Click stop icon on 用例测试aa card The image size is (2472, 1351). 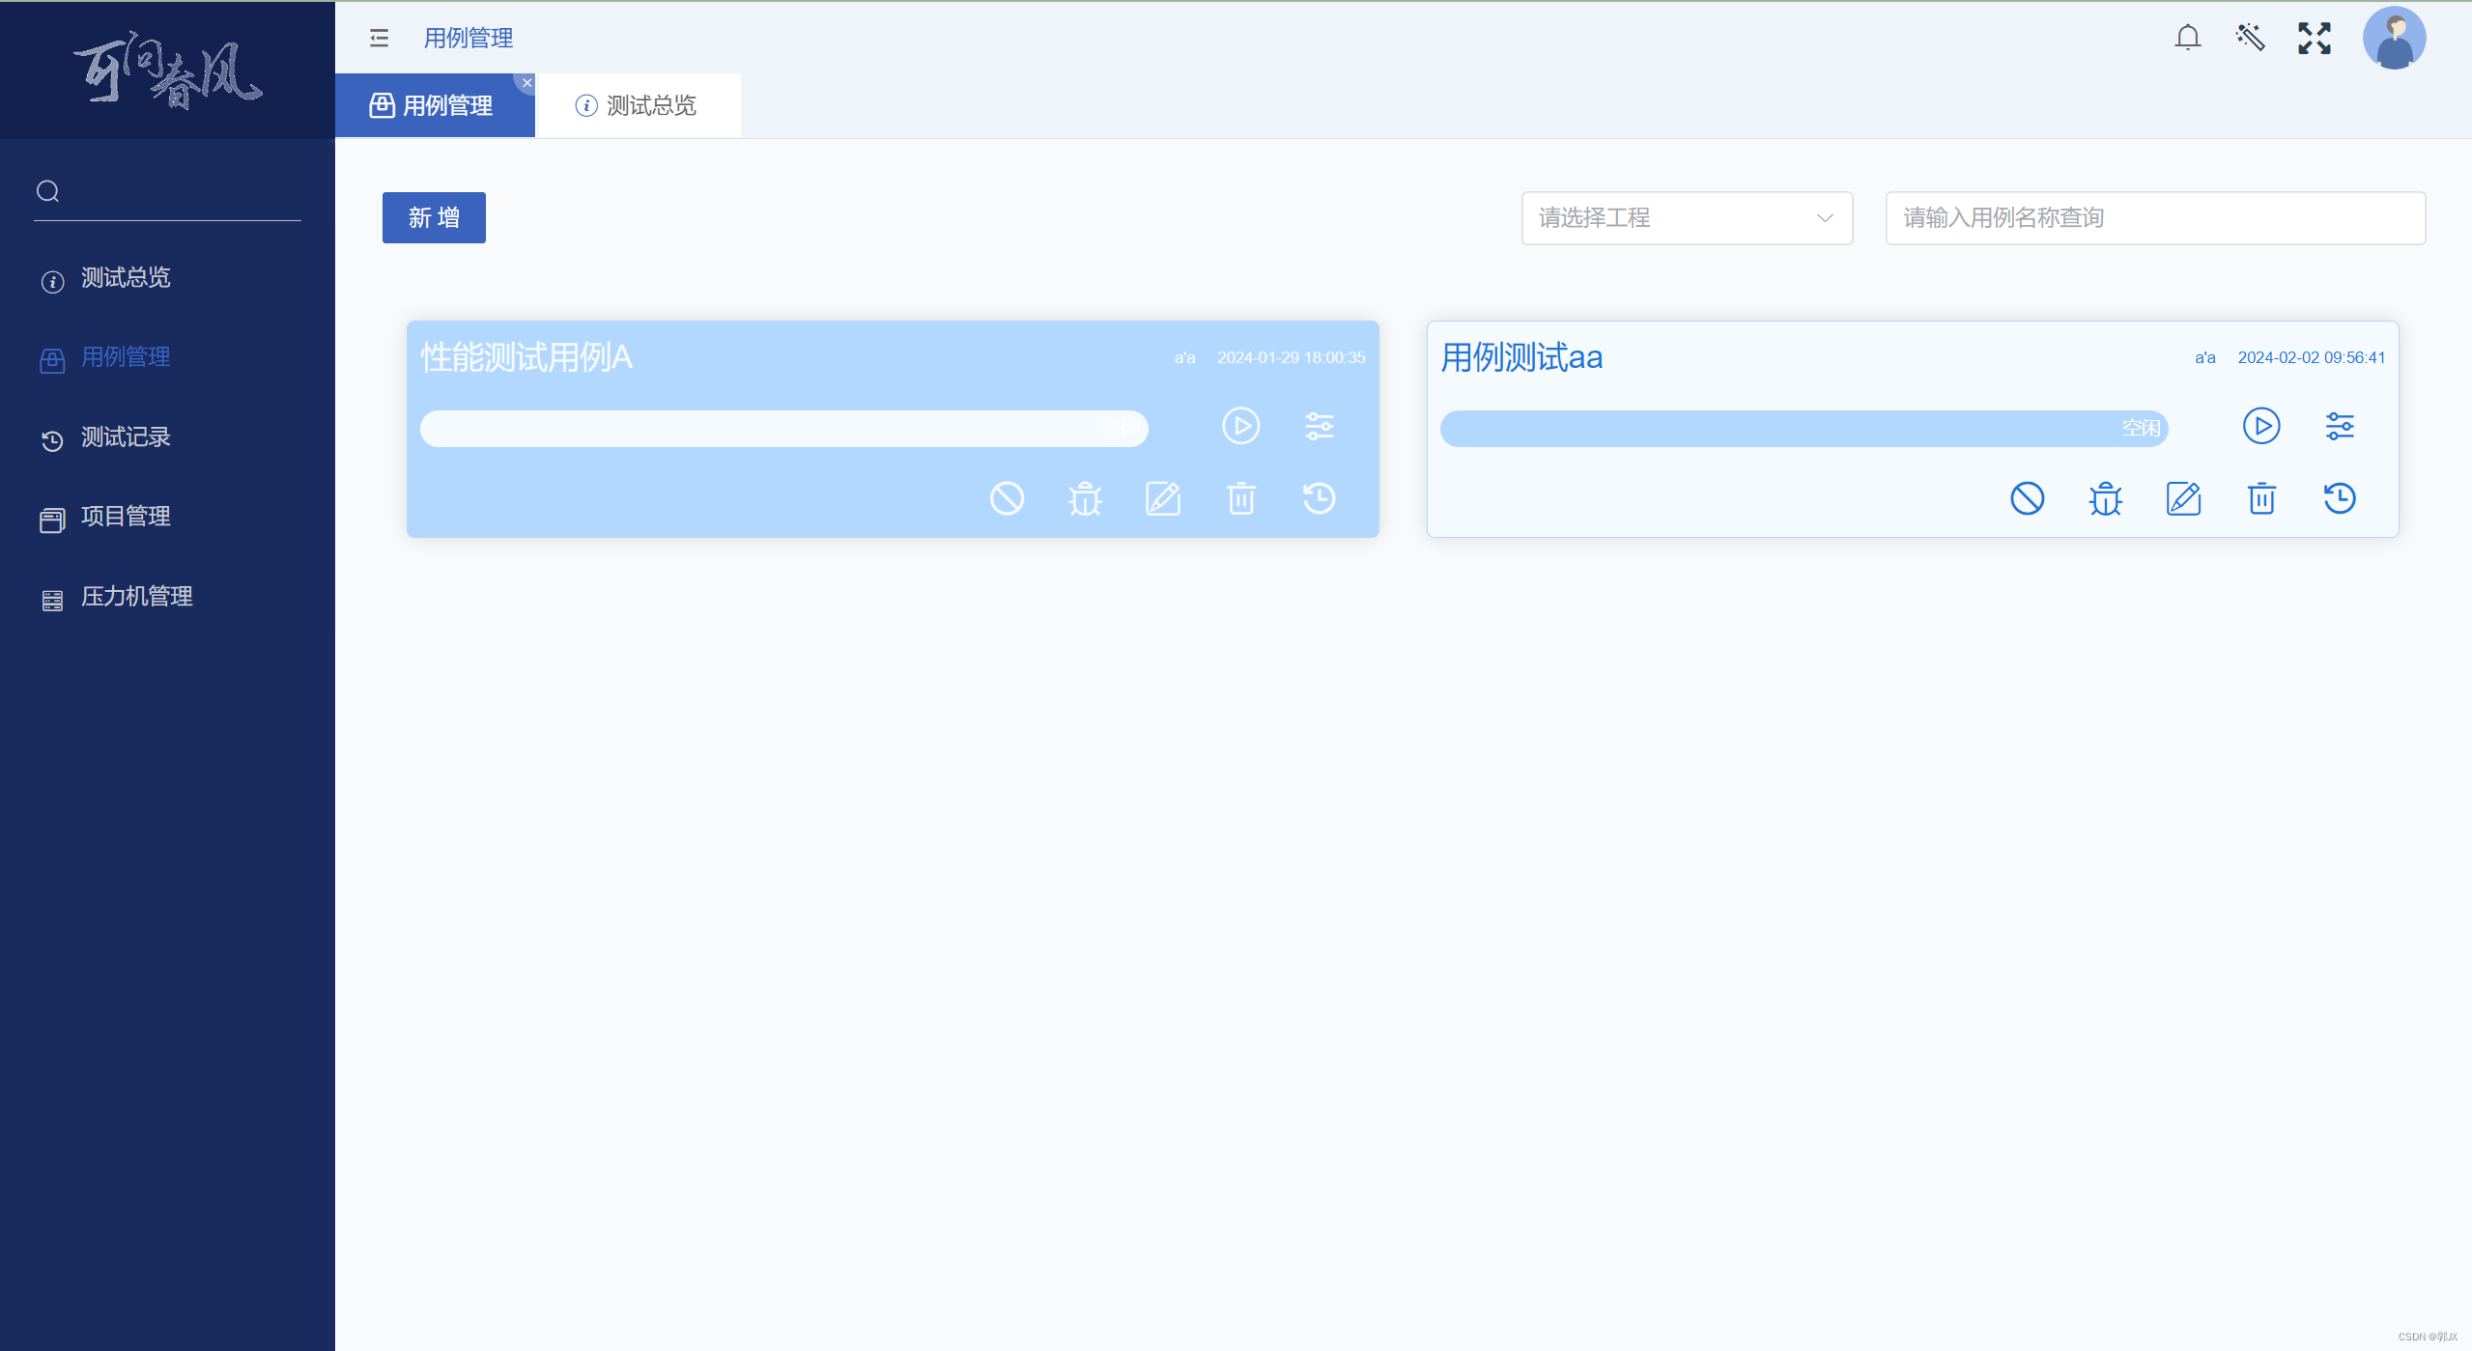[x=2027, y=498]
